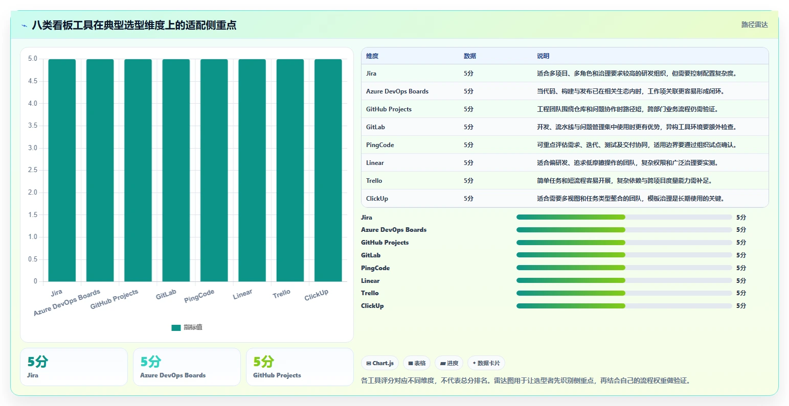Click the 说明 table column header

tap(543, 56)
